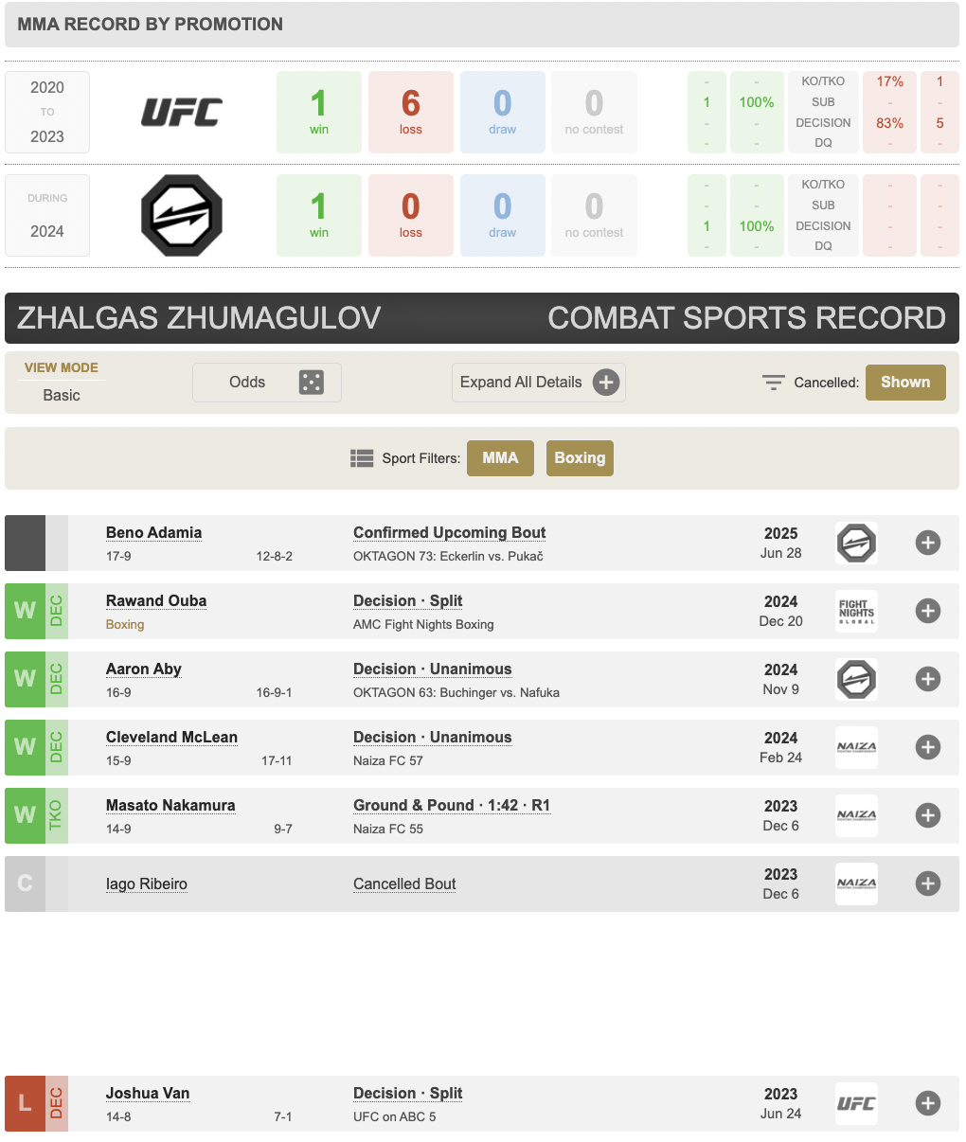
Task: Click the filter lines icon beside Cancelled
Action: point(774,383)
